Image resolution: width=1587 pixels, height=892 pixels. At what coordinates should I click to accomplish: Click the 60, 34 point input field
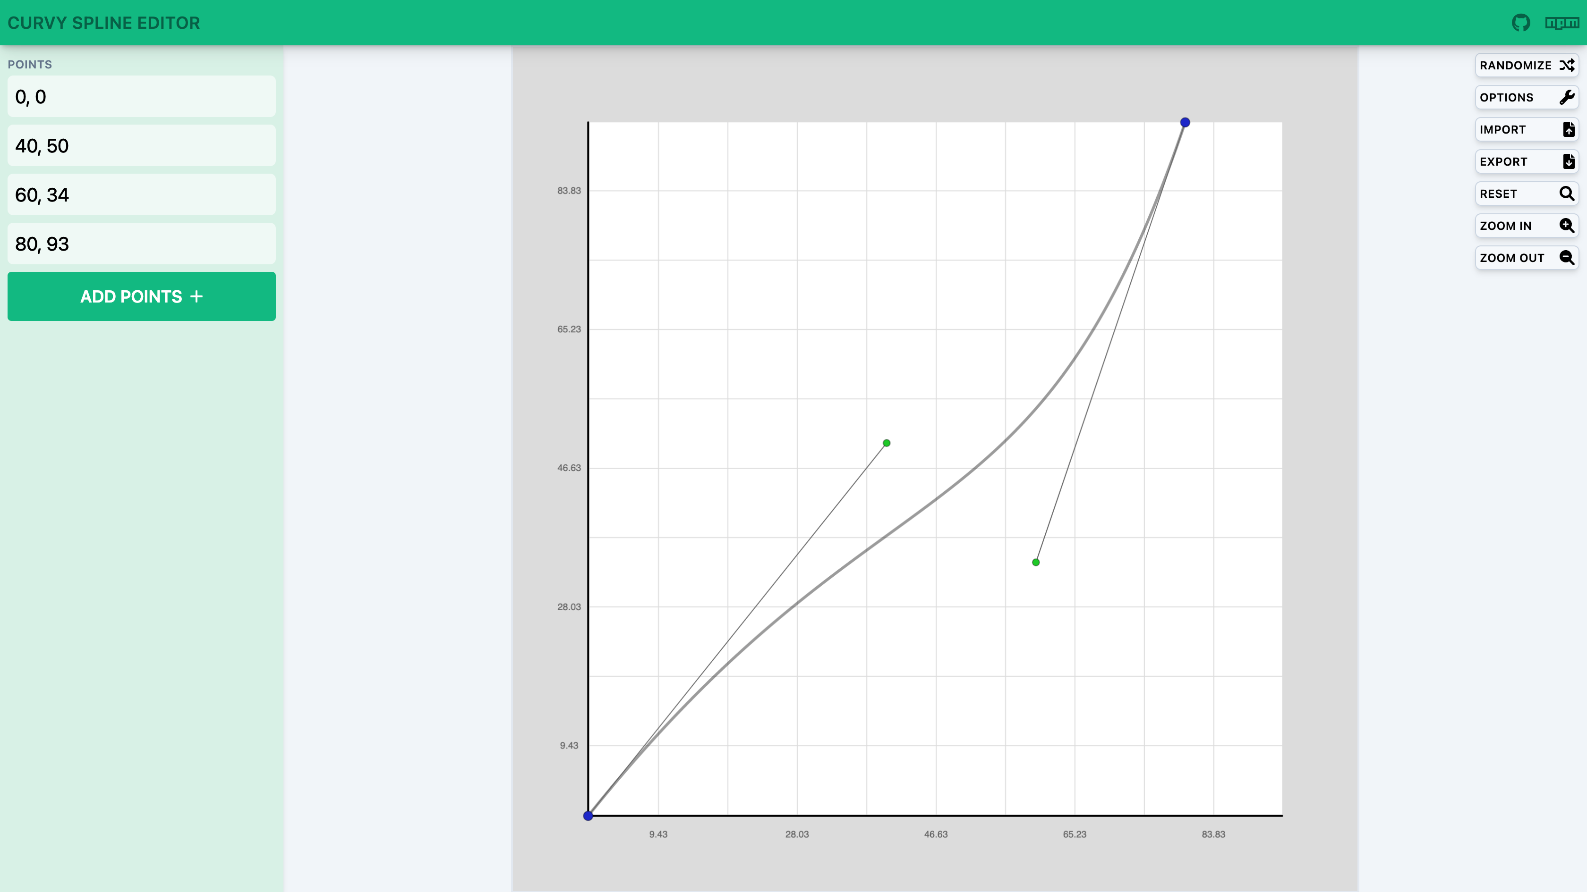pos(142,195)
